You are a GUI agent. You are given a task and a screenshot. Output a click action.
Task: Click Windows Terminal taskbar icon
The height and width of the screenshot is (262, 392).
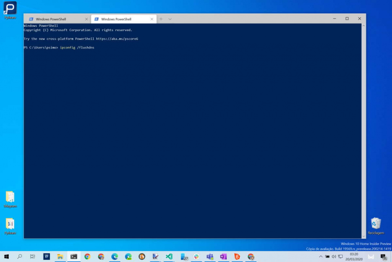coord(73,257)
